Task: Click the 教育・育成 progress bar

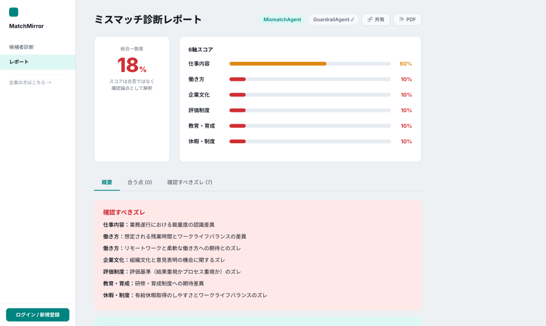Action: coord(310,126)
